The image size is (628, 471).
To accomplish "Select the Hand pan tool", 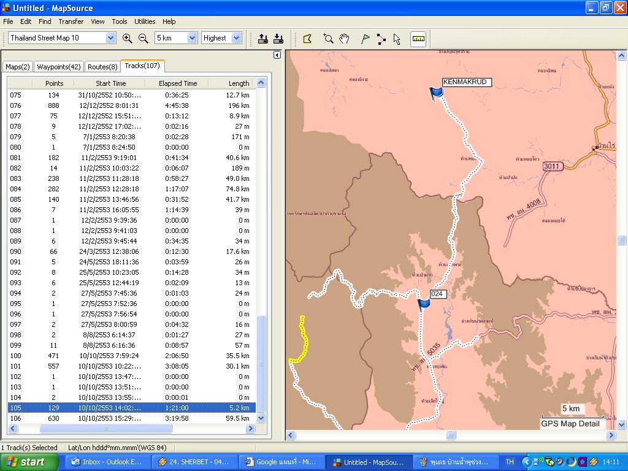I will coord(345,39).
